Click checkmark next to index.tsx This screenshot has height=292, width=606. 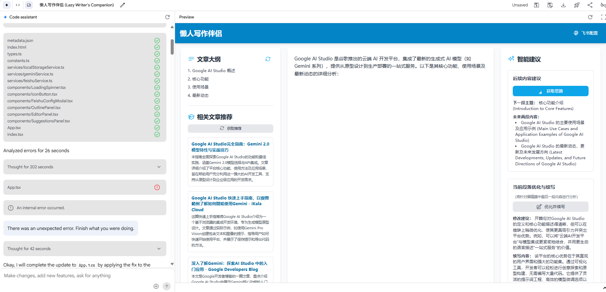click(157, 134)
